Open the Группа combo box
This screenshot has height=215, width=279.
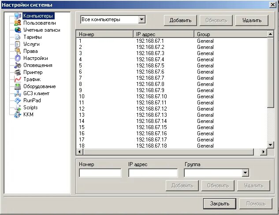[x=245, y=173]
